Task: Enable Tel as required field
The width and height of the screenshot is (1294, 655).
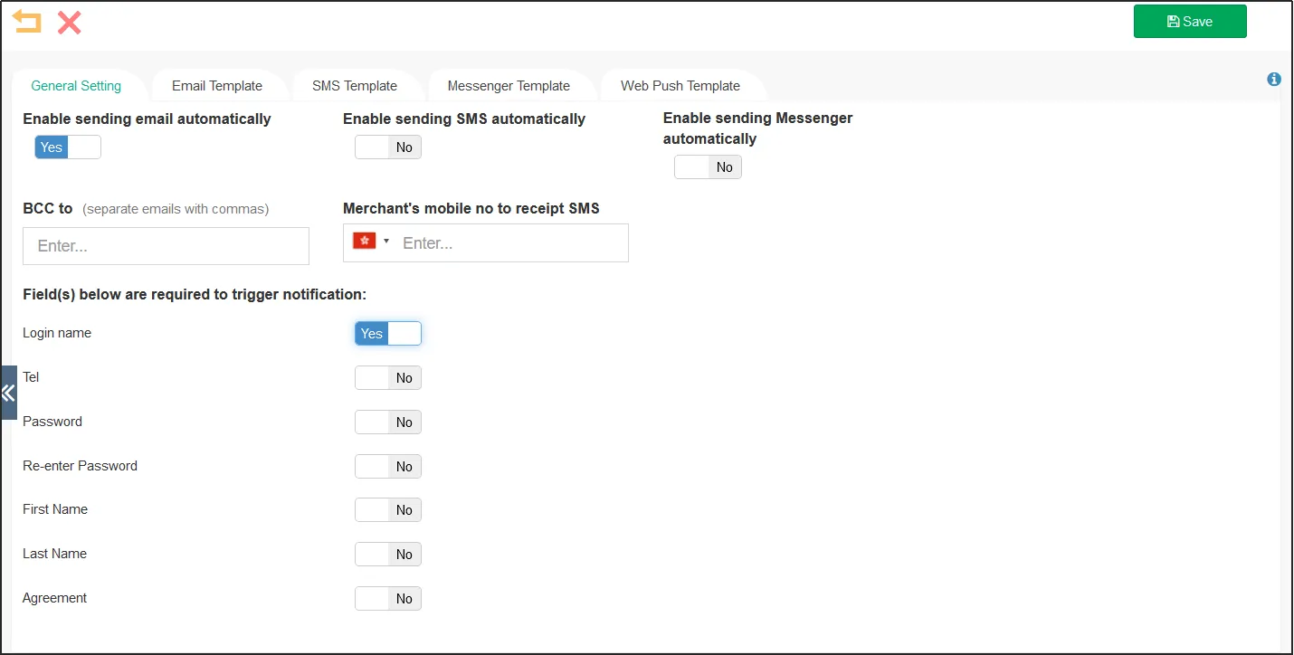Action: 388,378
